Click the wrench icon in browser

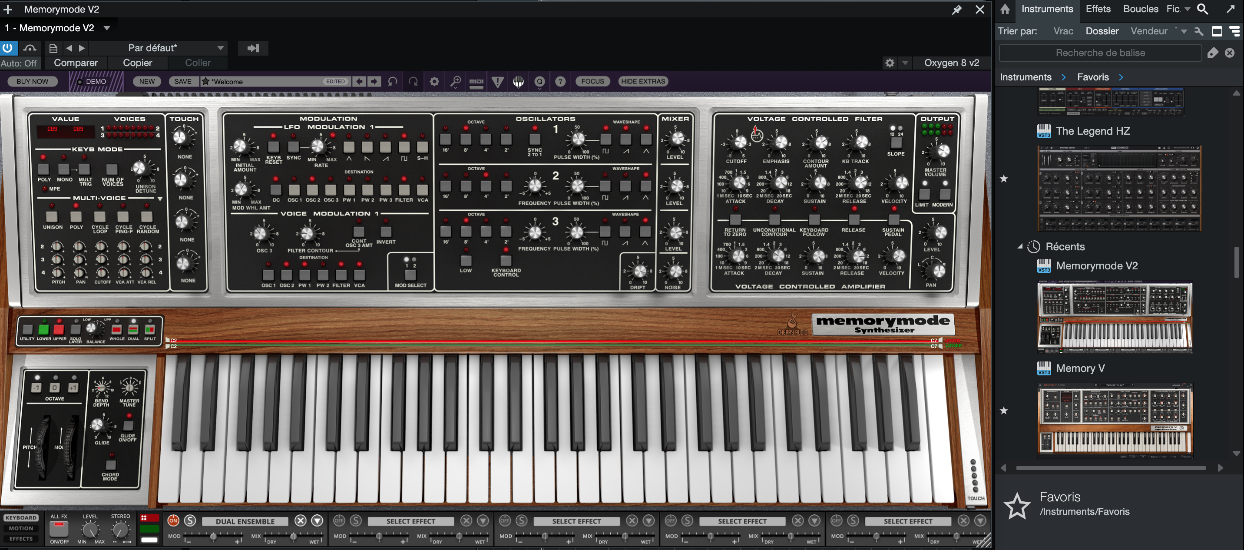click(x=1198, y=31)
